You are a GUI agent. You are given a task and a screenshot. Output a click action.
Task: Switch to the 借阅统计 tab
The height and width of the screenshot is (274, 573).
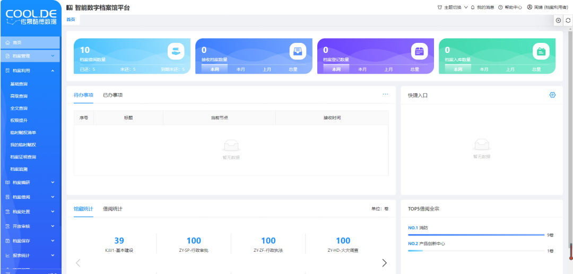pos(112,209)
